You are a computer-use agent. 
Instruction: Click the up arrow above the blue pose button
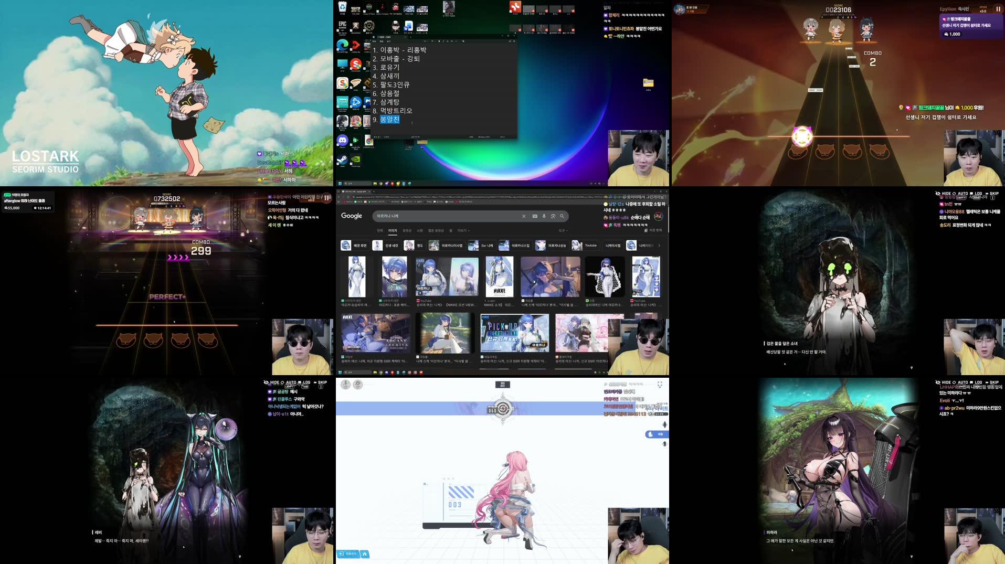point(664,424)
